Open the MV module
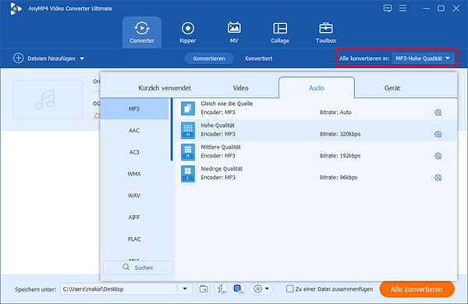This screenshot has width=468, height=304. point(234,32)
